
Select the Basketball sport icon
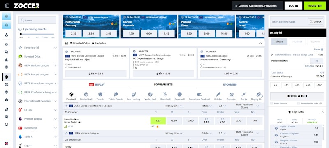(x=86, y=94)
